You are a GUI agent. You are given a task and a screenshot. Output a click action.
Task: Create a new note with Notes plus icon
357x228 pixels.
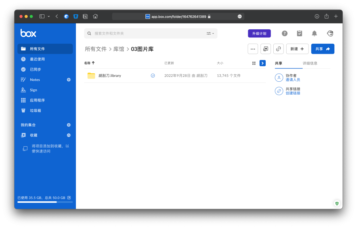pos(69,80)
